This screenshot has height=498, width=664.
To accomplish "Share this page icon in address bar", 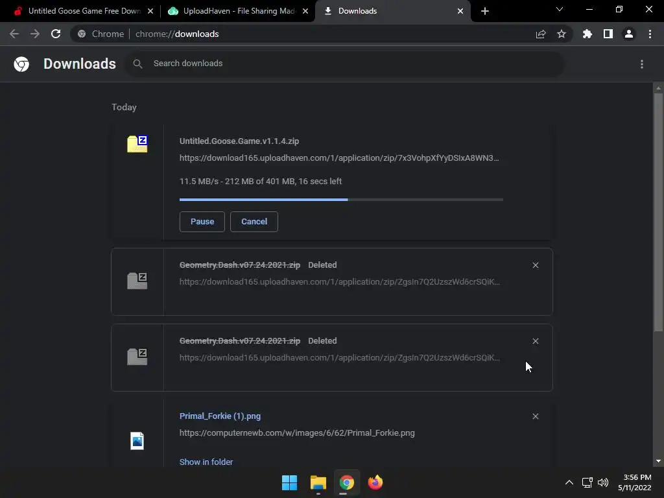I will point(541,34).
